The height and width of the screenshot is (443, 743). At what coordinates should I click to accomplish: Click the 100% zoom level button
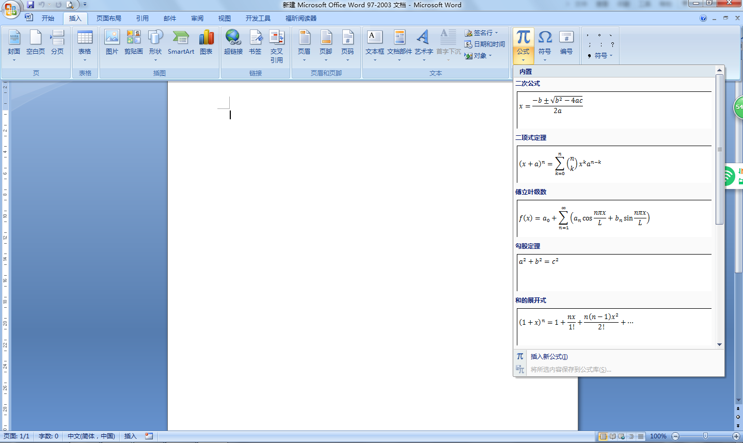coord(658,436)
